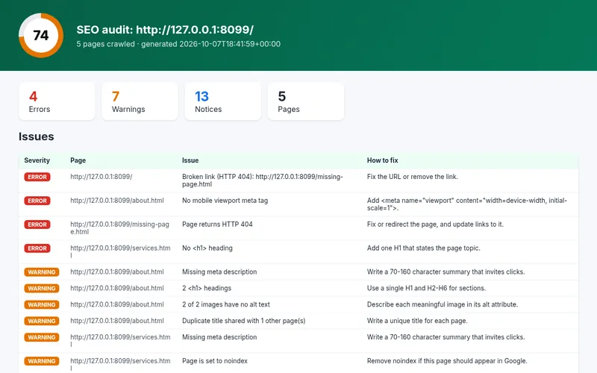
Task: Click WARNING badge in the Duplicate title row
Action: [x=42, y=322]
